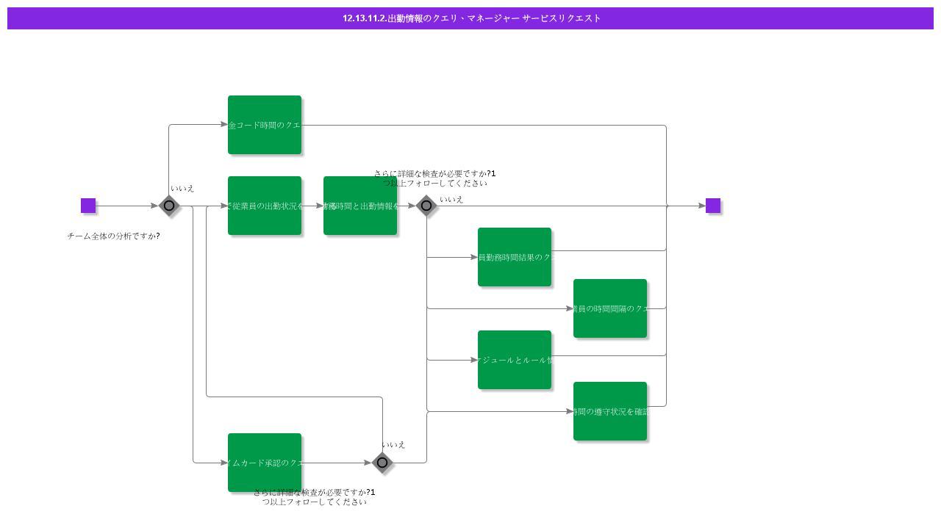
Task: Click the lower 'さらに詳細な検査が必要ですか?' label
Action: pyautogui.click(x=315, y=497)
